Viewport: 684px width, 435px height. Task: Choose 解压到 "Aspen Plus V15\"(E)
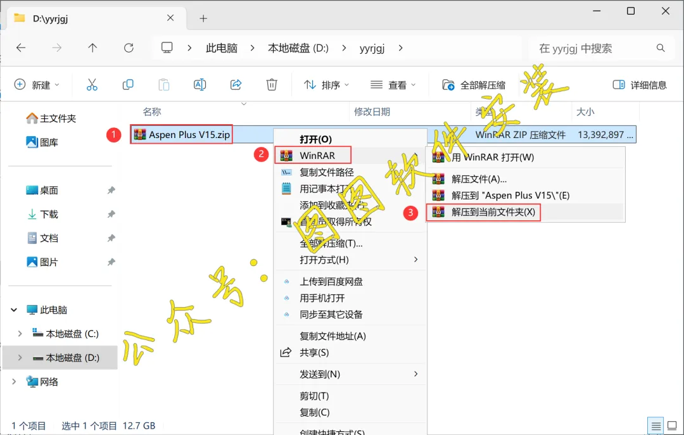tap(526, 196)
